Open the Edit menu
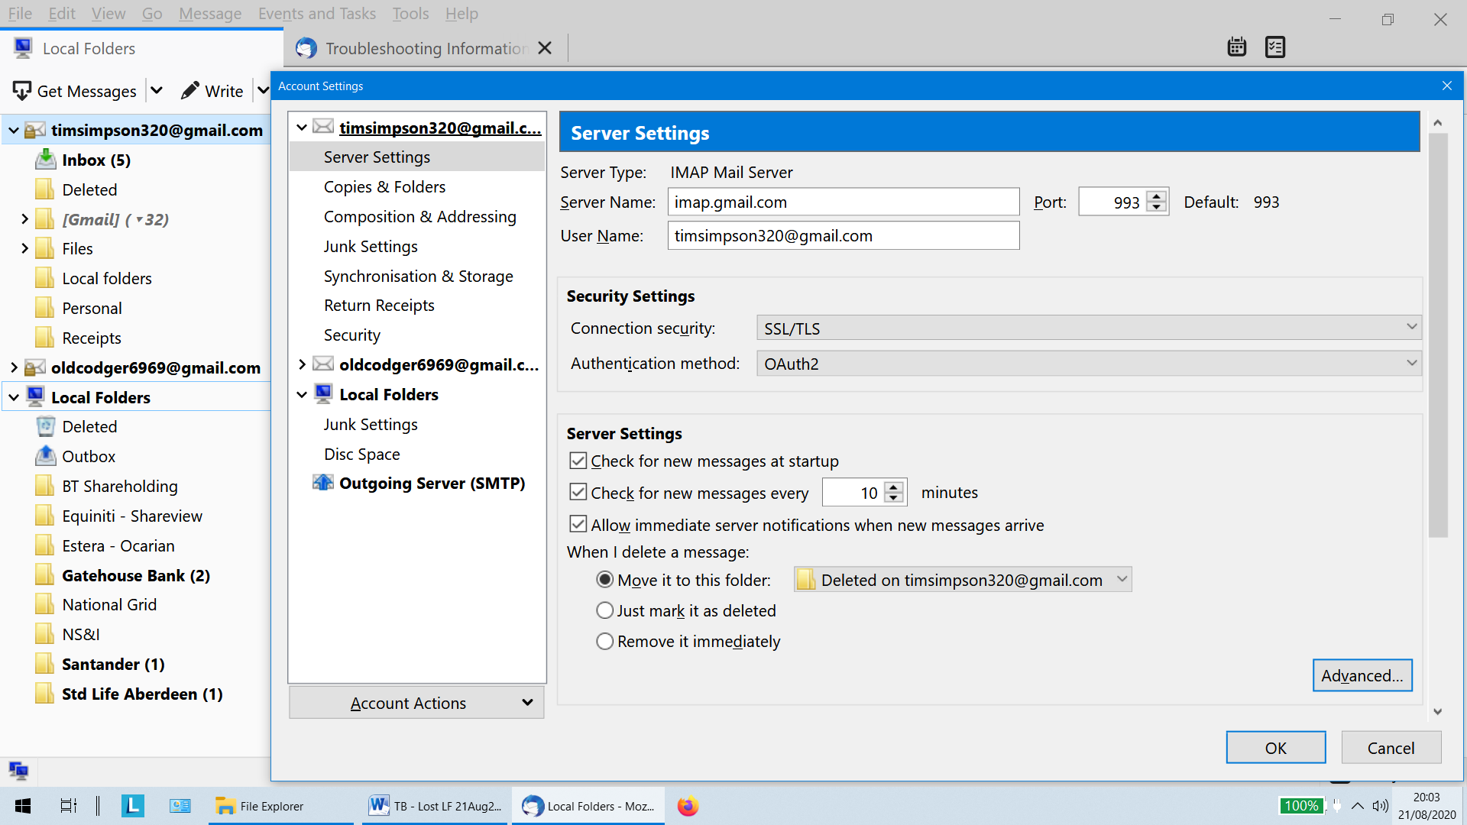The width and height of the screenshot is (1467, 825). pyautogui.click(x=62, y=14)
